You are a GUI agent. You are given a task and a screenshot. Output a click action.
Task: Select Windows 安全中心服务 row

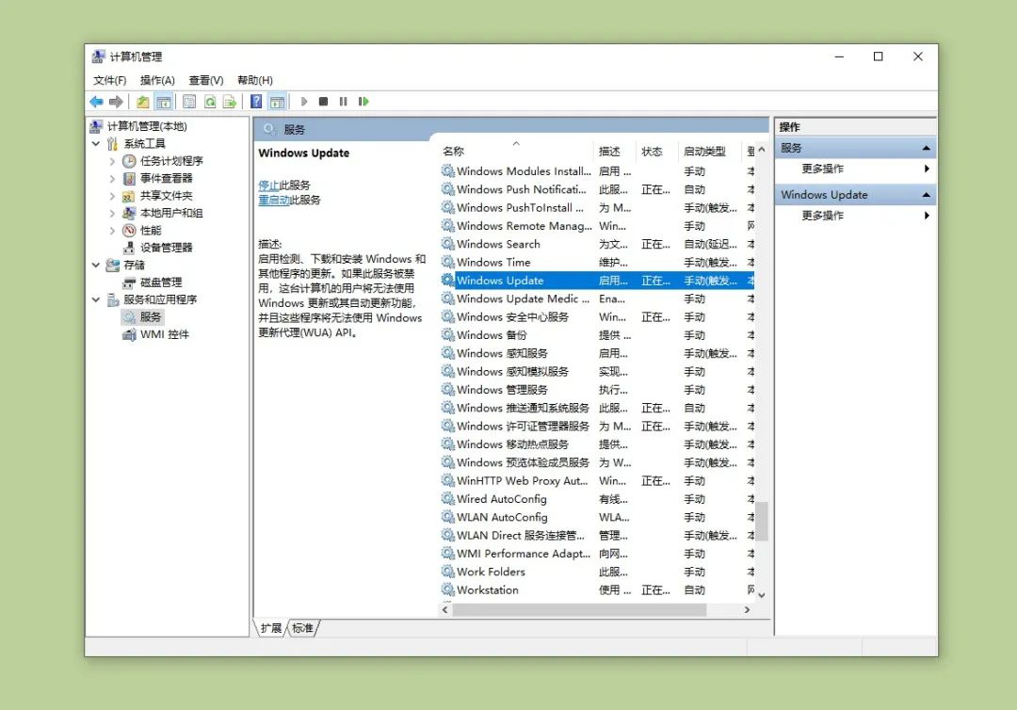click(x=597, y=317)
